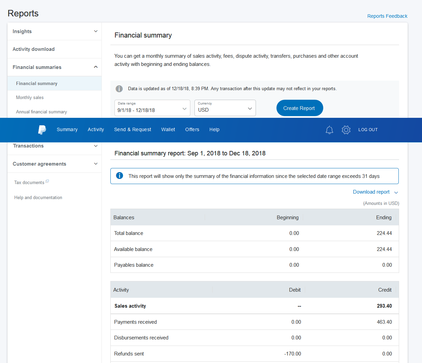The height and width of the screenshot is (363, 422).
Task: Click the Total balance ending value 224.44
Action: [384, 233]
